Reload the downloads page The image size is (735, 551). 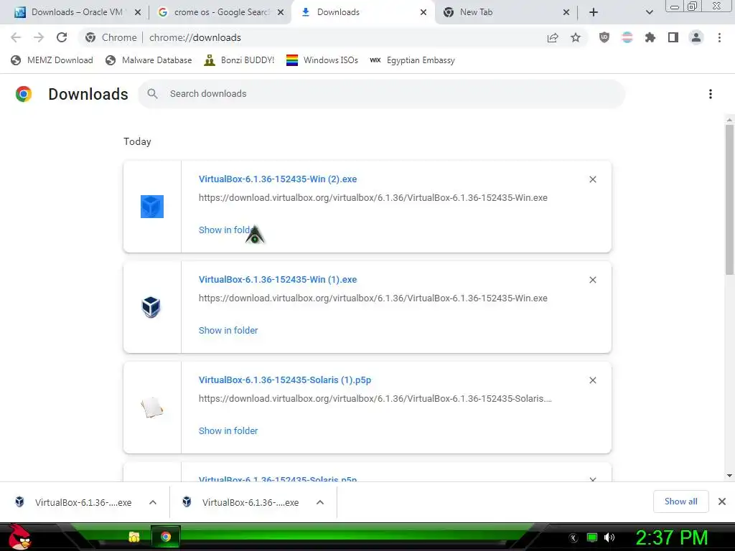coord(62,37)
